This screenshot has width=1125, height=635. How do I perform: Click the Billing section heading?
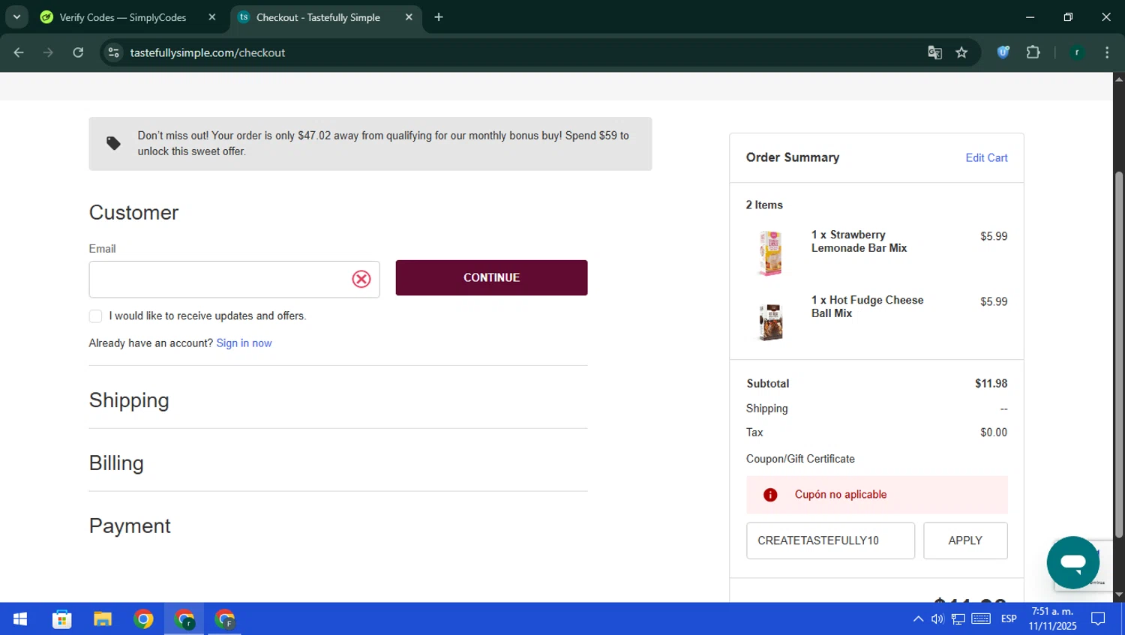(116, 463)
